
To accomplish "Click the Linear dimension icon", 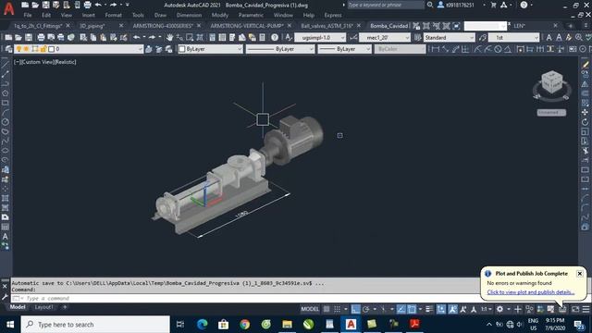I will tap(436, 49).
